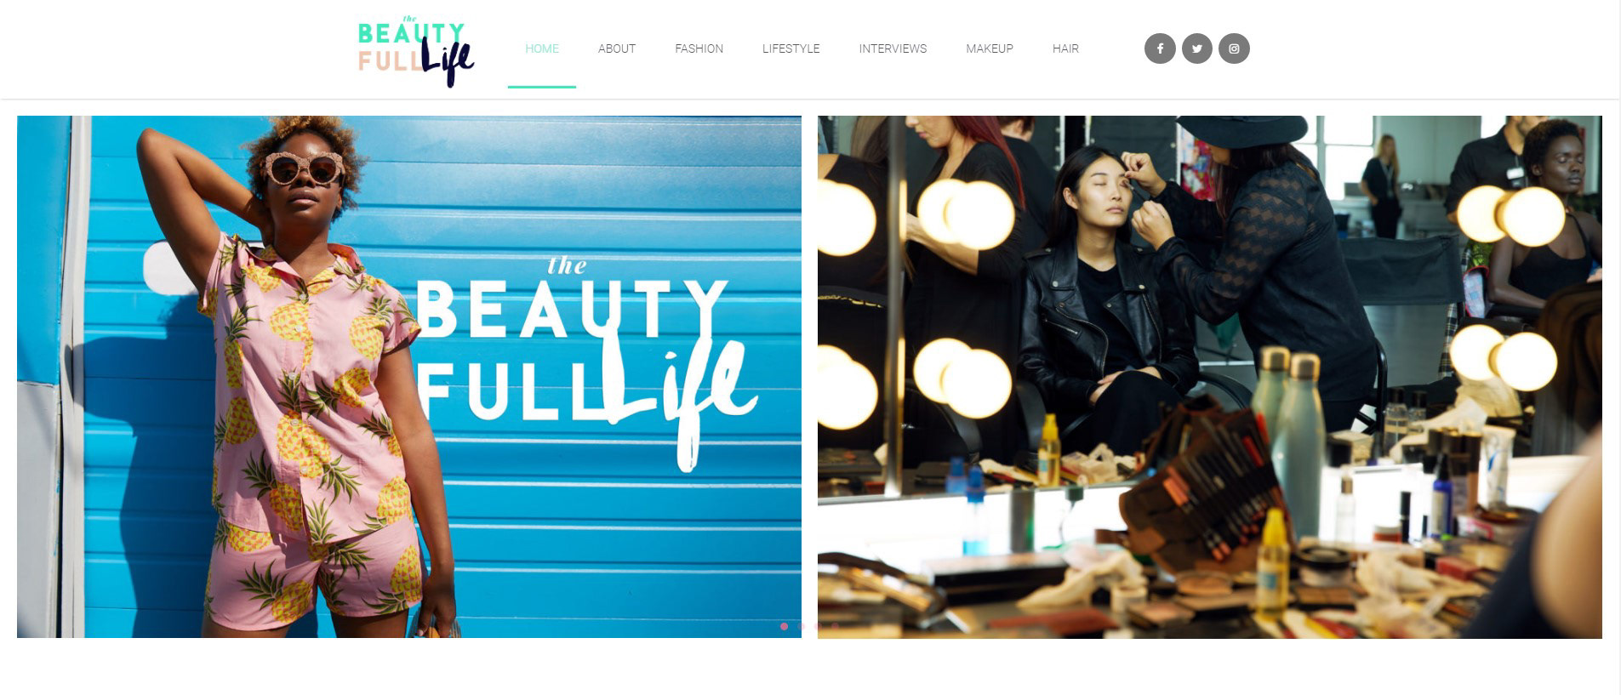This screenshot has width=1621, height=695.
Task: Select the third slider pagination dot
Action: (818, 626)
